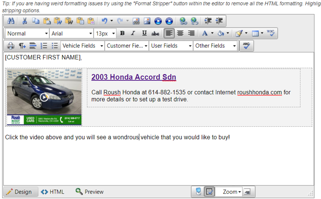Open the Vehicle Fields dropdown
The image size is (321, 199).
[x=83, y=46]
